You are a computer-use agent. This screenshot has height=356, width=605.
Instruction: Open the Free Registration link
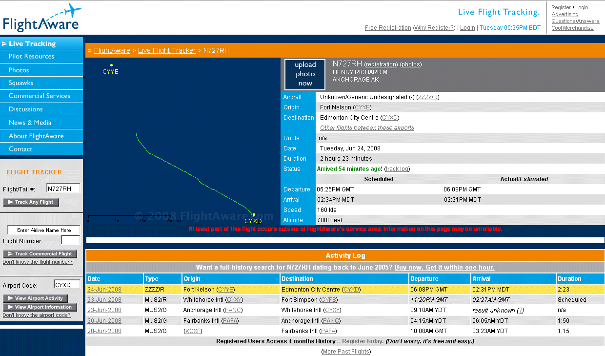click(388, 28)
